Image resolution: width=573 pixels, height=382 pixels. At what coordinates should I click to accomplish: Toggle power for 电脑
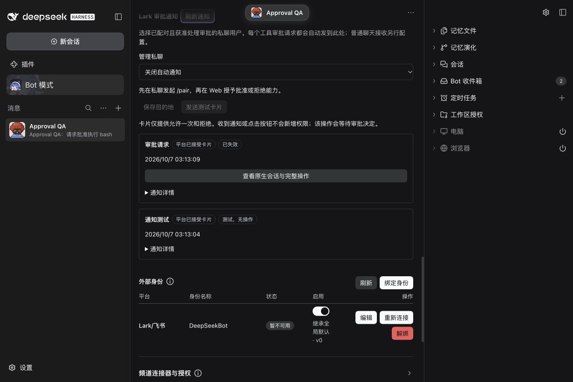[563, 131]
